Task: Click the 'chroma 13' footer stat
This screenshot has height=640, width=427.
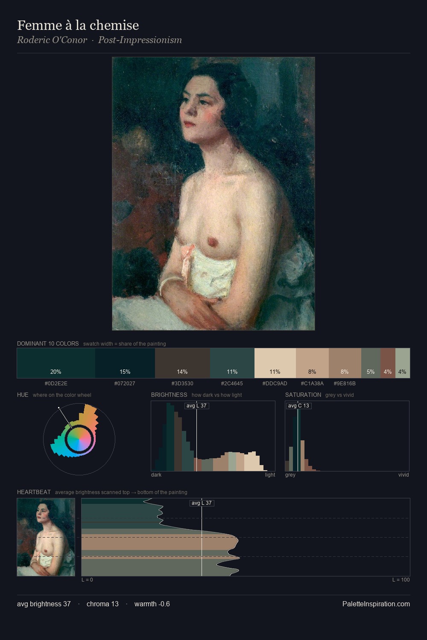Action: click(102, 604)
